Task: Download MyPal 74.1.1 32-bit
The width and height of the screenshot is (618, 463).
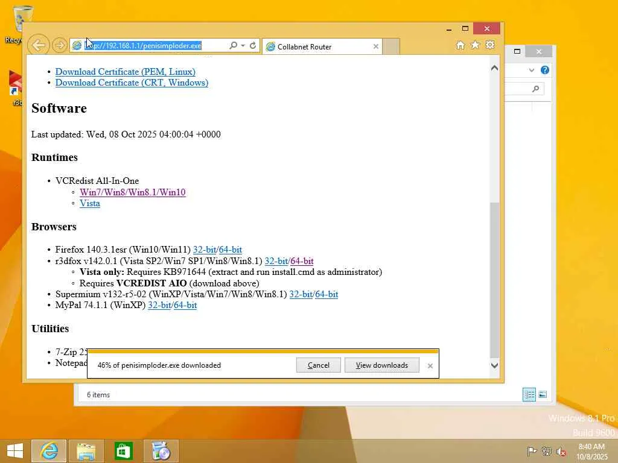Action: coord(159,305)
